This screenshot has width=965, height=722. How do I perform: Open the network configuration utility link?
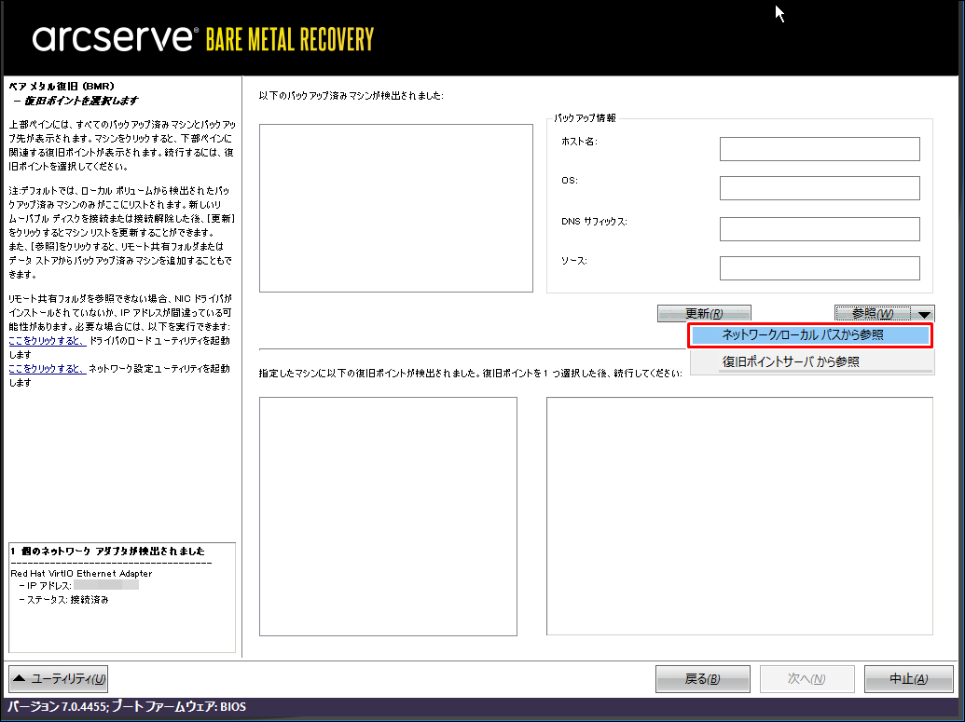point(48,368)
